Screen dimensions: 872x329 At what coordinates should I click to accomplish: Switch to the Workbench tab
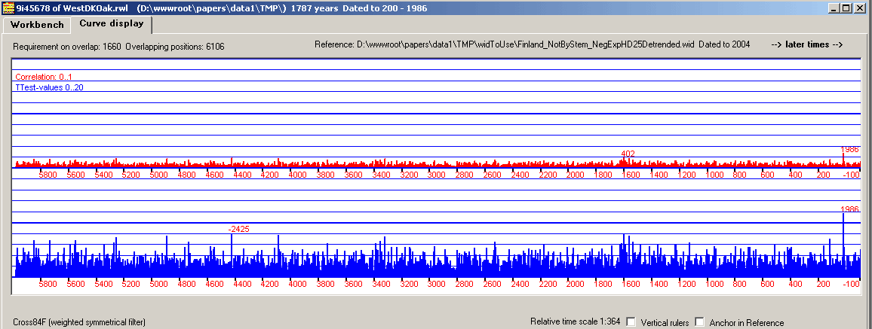[x=37, y=25]
